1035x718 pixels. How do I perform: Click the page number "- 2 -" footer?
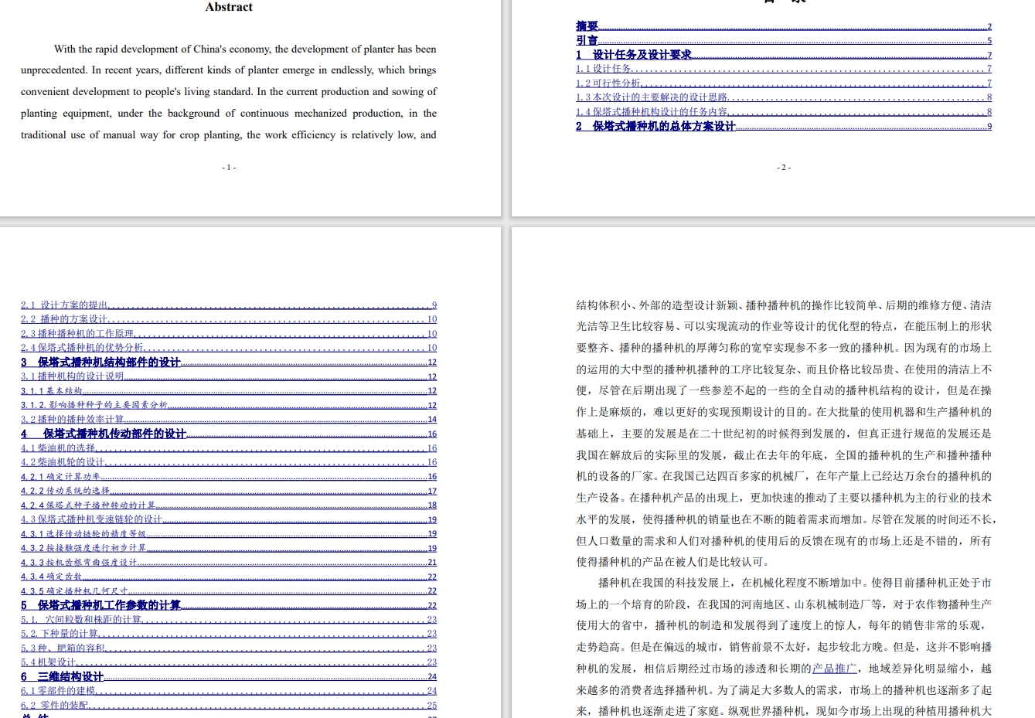[784, 167]
